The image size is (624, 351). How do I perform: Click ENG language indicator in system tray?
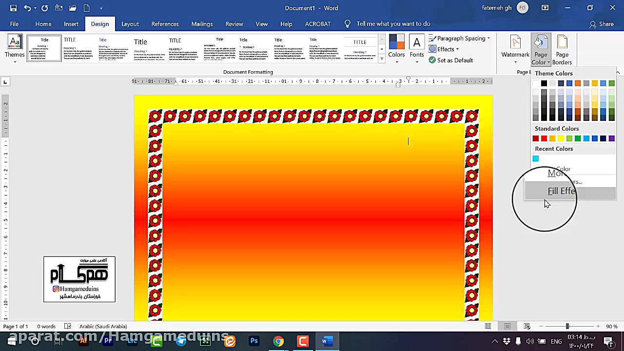[x=556, y=341]
